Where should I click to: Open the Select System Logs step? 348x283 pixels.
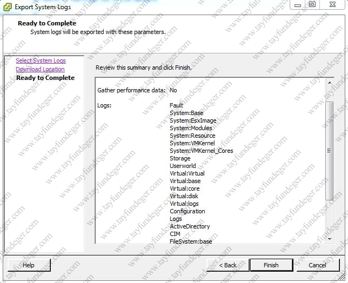41,60
